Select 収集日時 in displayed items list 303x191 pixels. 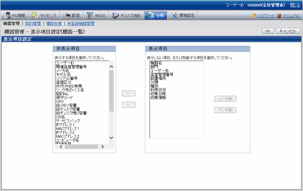[x=177, y=94]
